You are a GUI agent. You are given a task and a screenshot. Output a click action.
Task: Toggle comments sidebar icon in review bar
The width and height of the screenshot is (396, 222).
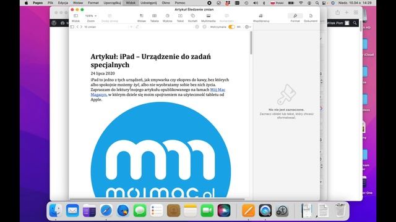pyautogui.click(x=72, y=27)
